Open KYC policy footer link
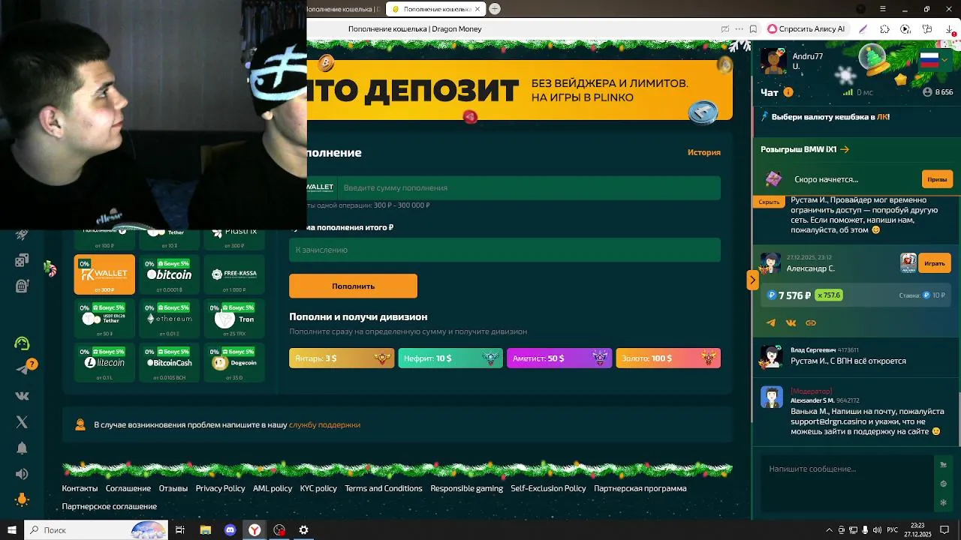 coord(318,488)
